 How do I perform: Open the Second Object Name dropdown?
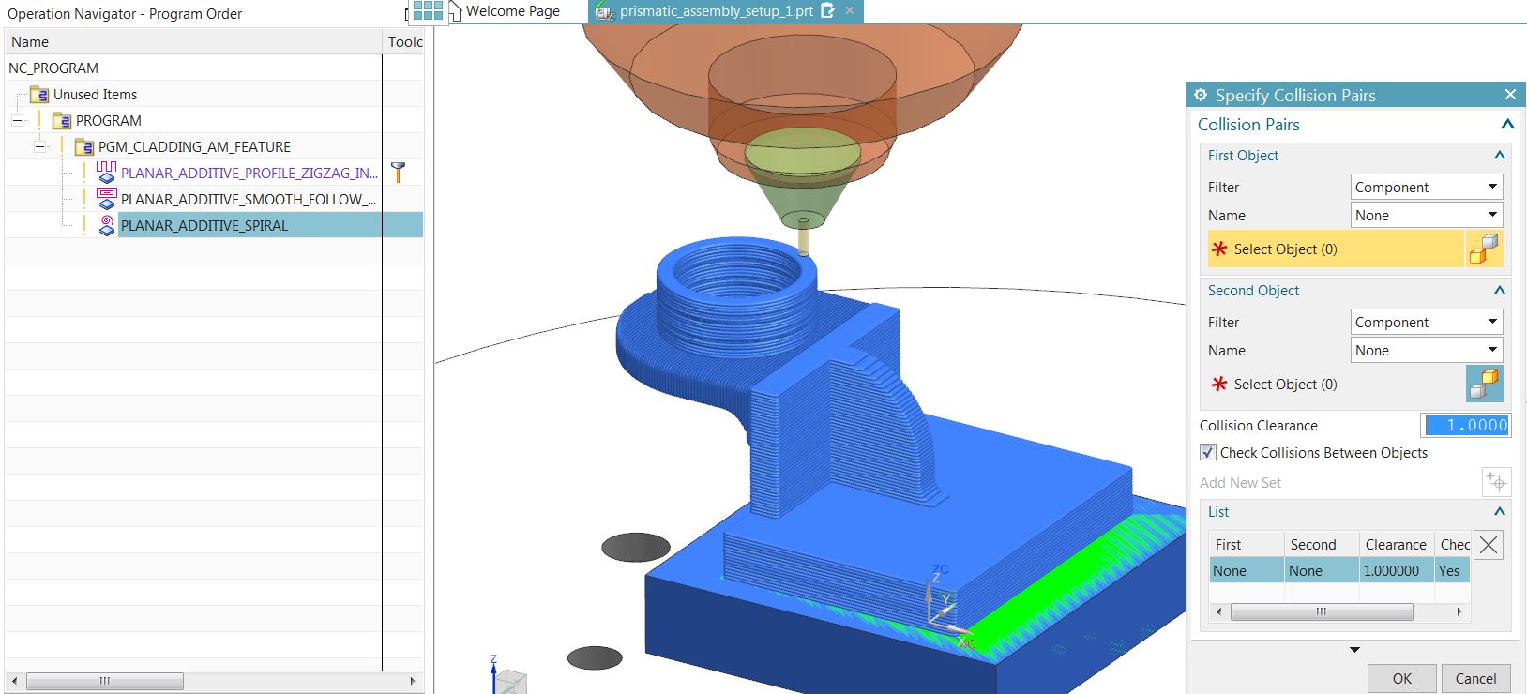[x=1427, y=350]
